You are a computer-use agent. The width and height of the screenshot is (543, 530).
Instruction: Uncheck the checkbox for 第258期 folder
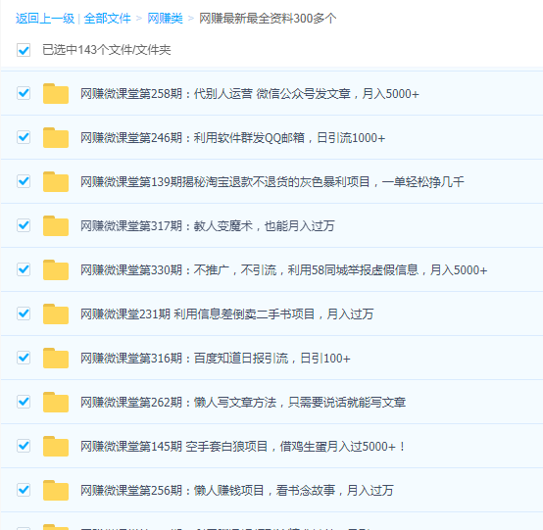[x=24, y=93]
